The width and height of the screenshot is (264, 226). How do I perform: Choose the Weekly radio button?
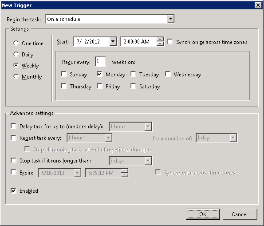point(16,65)
